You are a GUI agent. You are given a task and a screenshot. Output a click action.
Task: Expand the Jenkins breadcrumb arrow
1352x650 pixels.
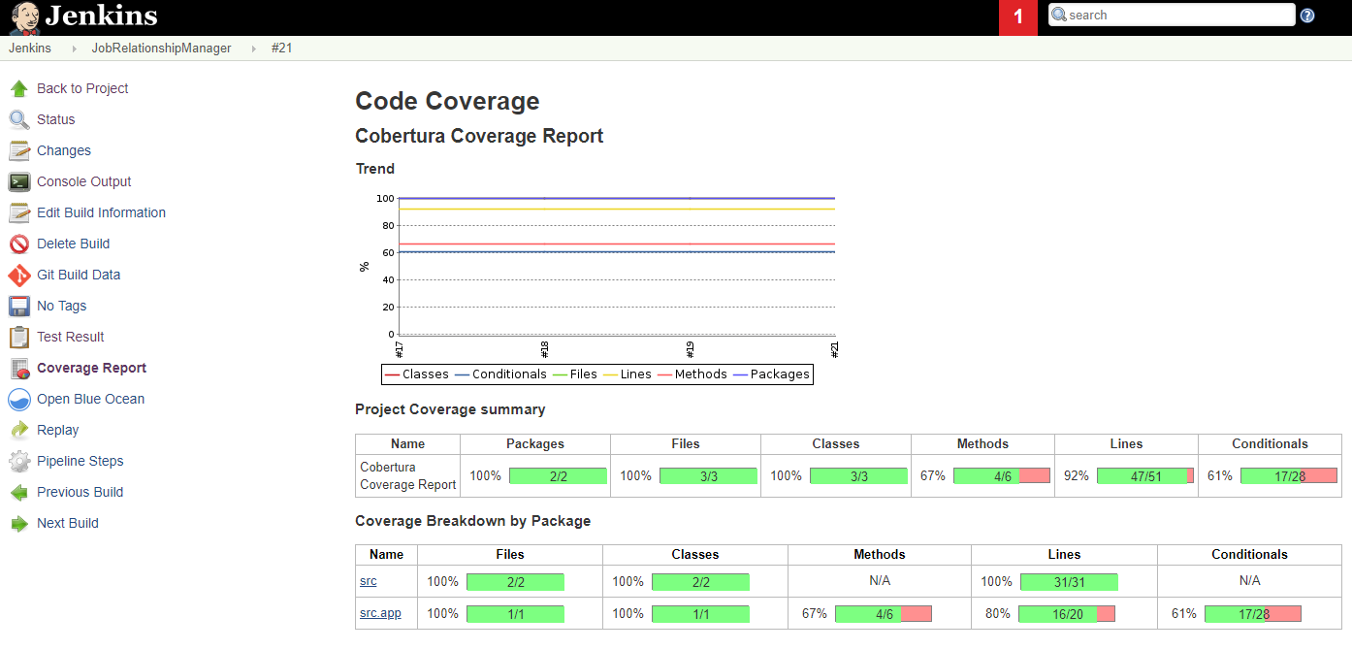click(x=75, y=49)
